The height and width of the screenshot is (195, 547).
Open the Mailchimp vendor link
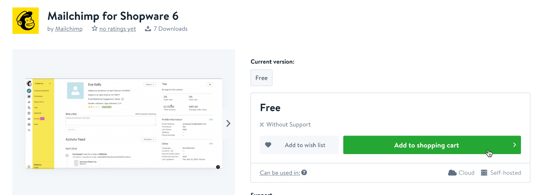69,29
